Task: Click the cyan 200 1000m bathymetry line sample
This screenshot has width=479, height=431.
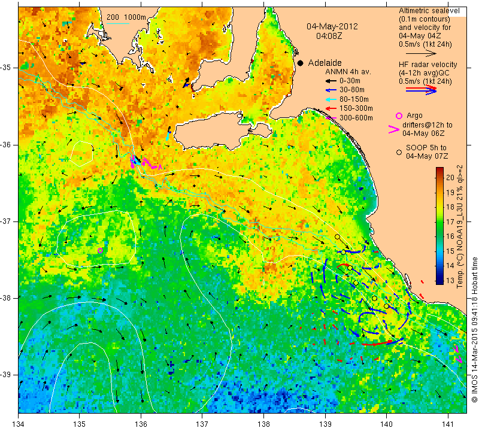Action: coord(118,23)
